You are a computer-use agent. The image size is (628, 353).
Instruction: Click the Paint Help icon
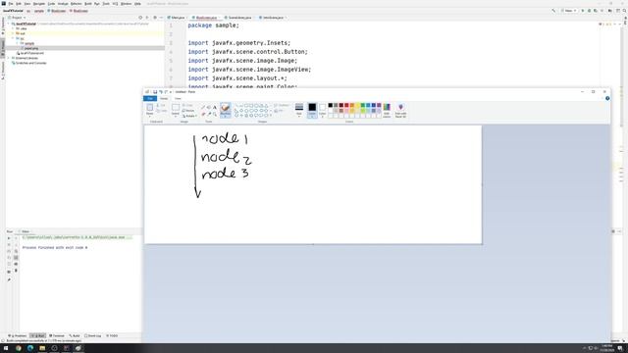tap(607, 98)
